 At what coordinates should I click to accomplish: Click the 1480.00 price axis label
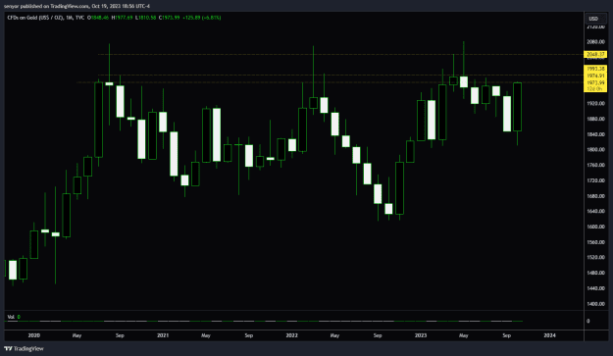coord(595,273)
